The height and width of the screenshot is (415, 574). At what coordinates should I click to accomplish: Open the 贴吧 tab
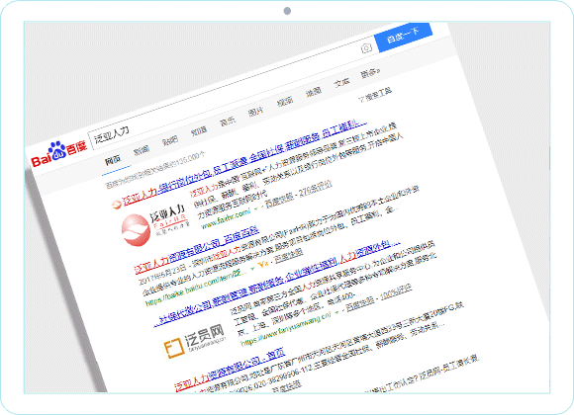click(x=170, y=139)
